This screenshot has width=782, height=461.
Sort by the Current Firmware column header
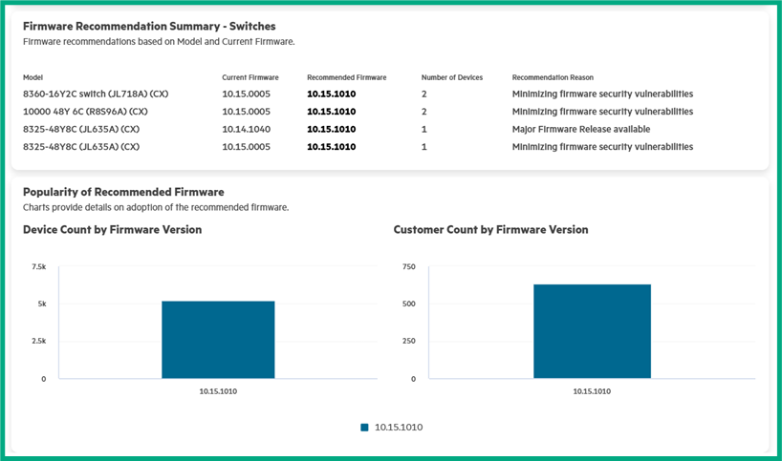[x=250, y=77]
